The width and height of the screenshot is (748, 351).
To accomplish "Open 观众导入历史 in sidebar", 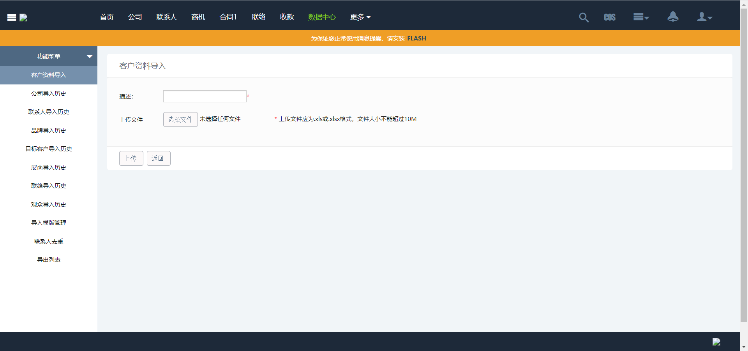I will click(x=49, y=204).
